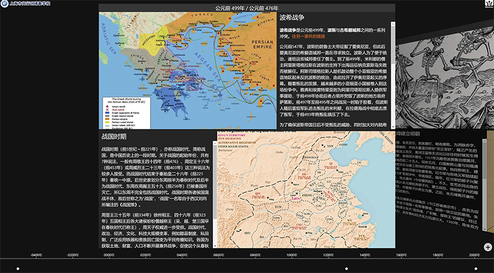The height and width of the screenshot is (273, 494).
Task: Click the plus button near the timeline
Action: [488, 247]
